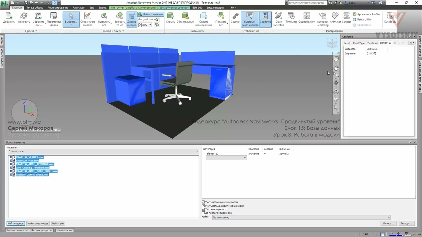Click Выделить все (select all) icon
The width and height of the screenshot is (422, 237).
pos(104,16)
